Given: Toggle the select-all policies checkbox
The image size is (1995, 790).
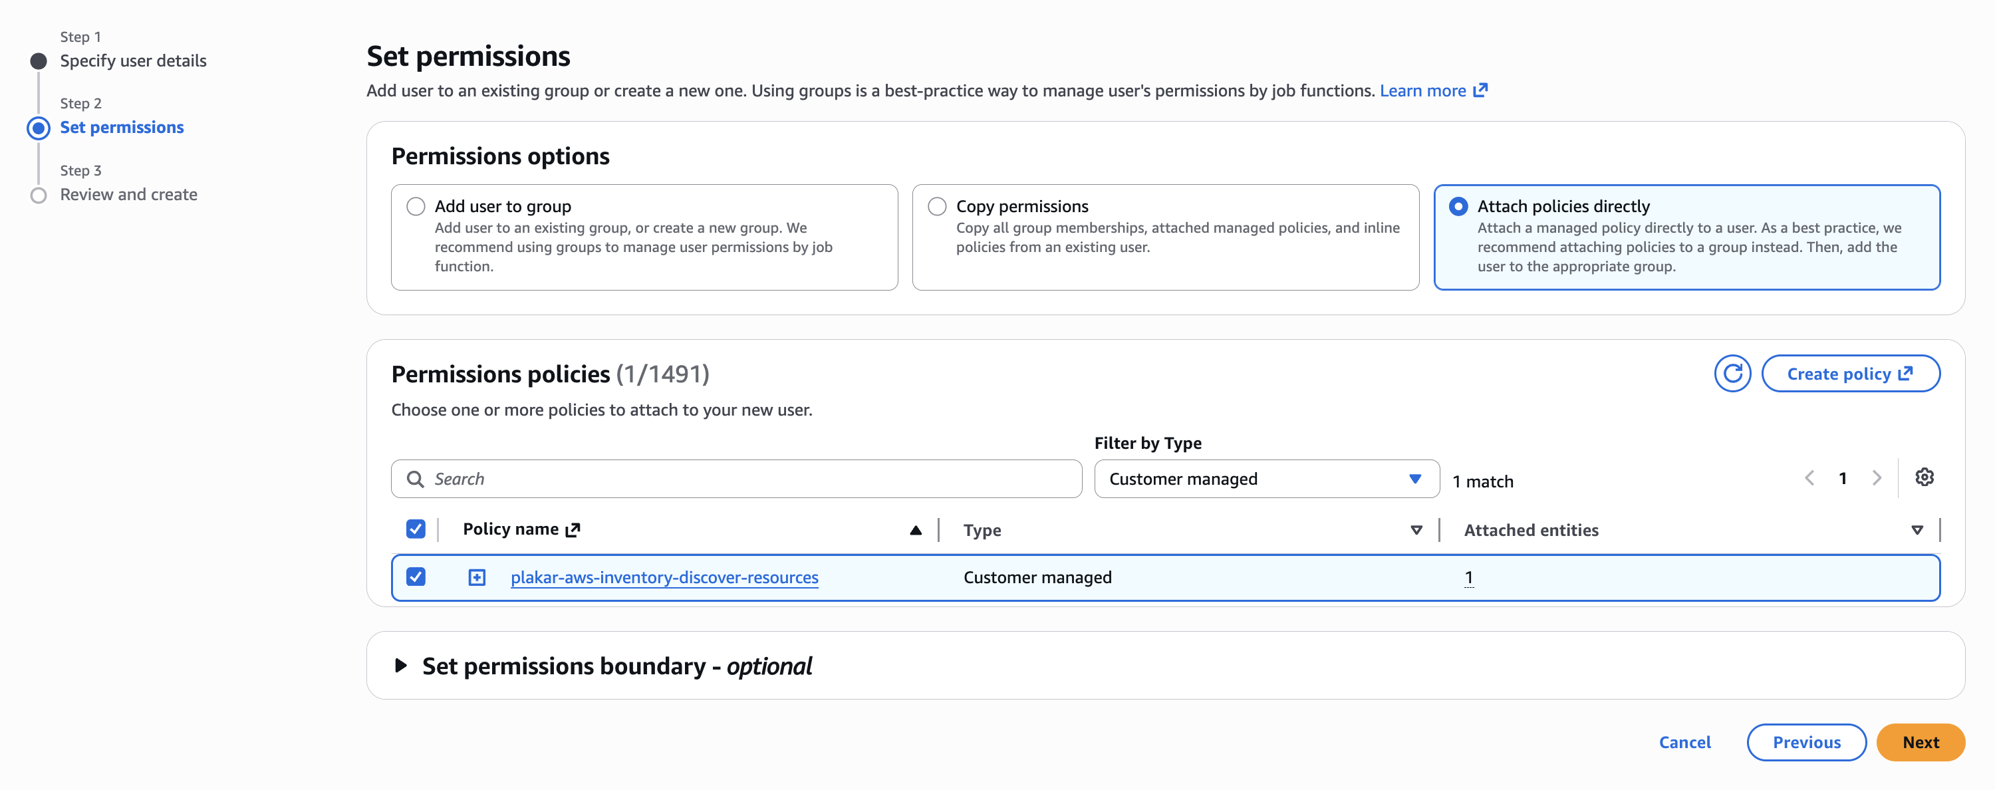Looking at the screenshot, I should [x=416, y=529].
